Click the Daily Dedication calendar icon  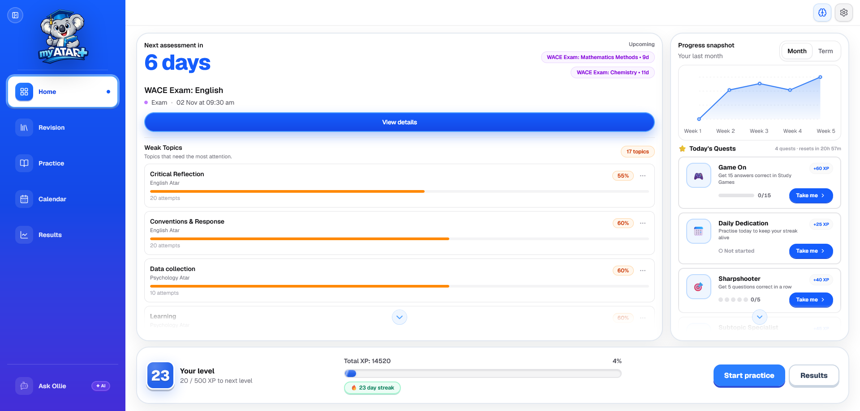[699, 231]
